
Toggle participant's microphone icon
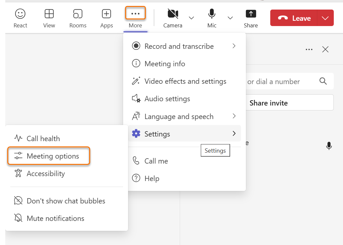(329, 146)
